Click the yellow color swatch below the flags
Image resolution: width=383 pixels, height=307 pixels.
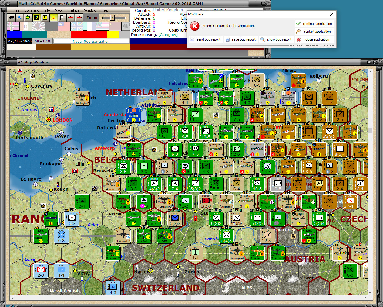[113, 35]
